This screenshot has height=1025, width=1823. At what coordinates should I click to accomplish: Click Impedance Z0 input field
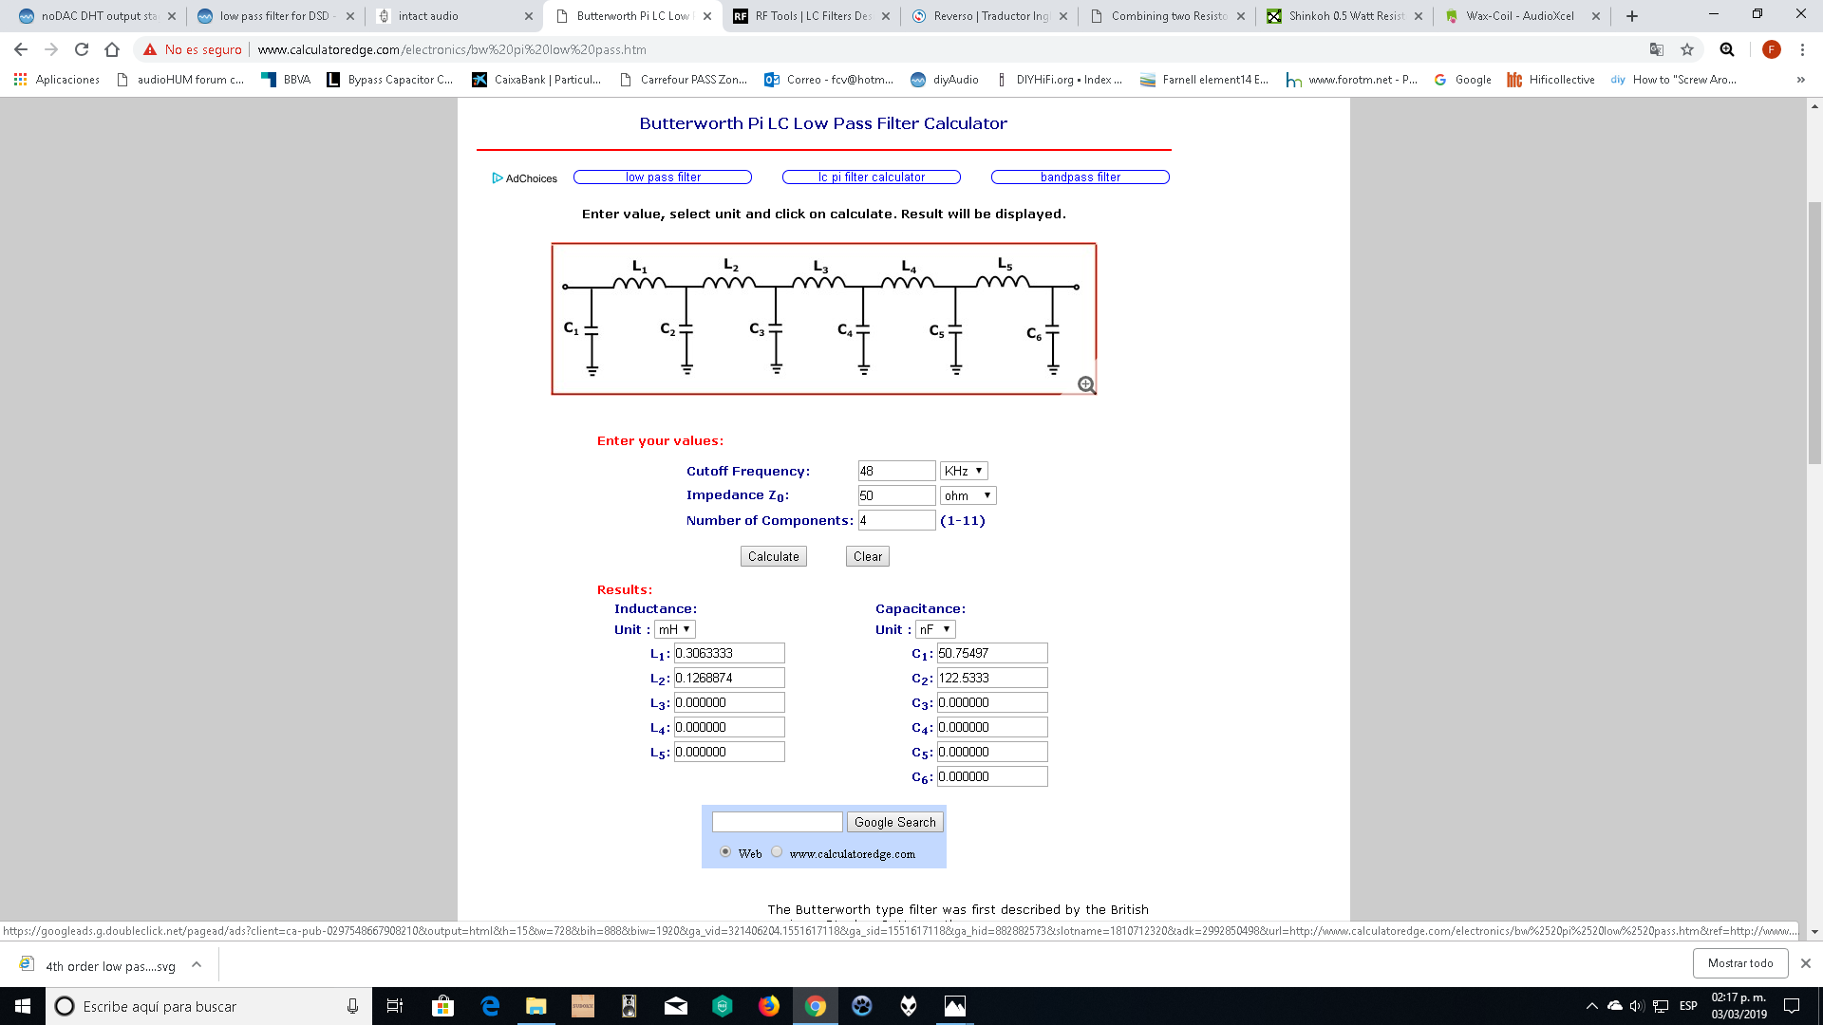click(896, 495)
